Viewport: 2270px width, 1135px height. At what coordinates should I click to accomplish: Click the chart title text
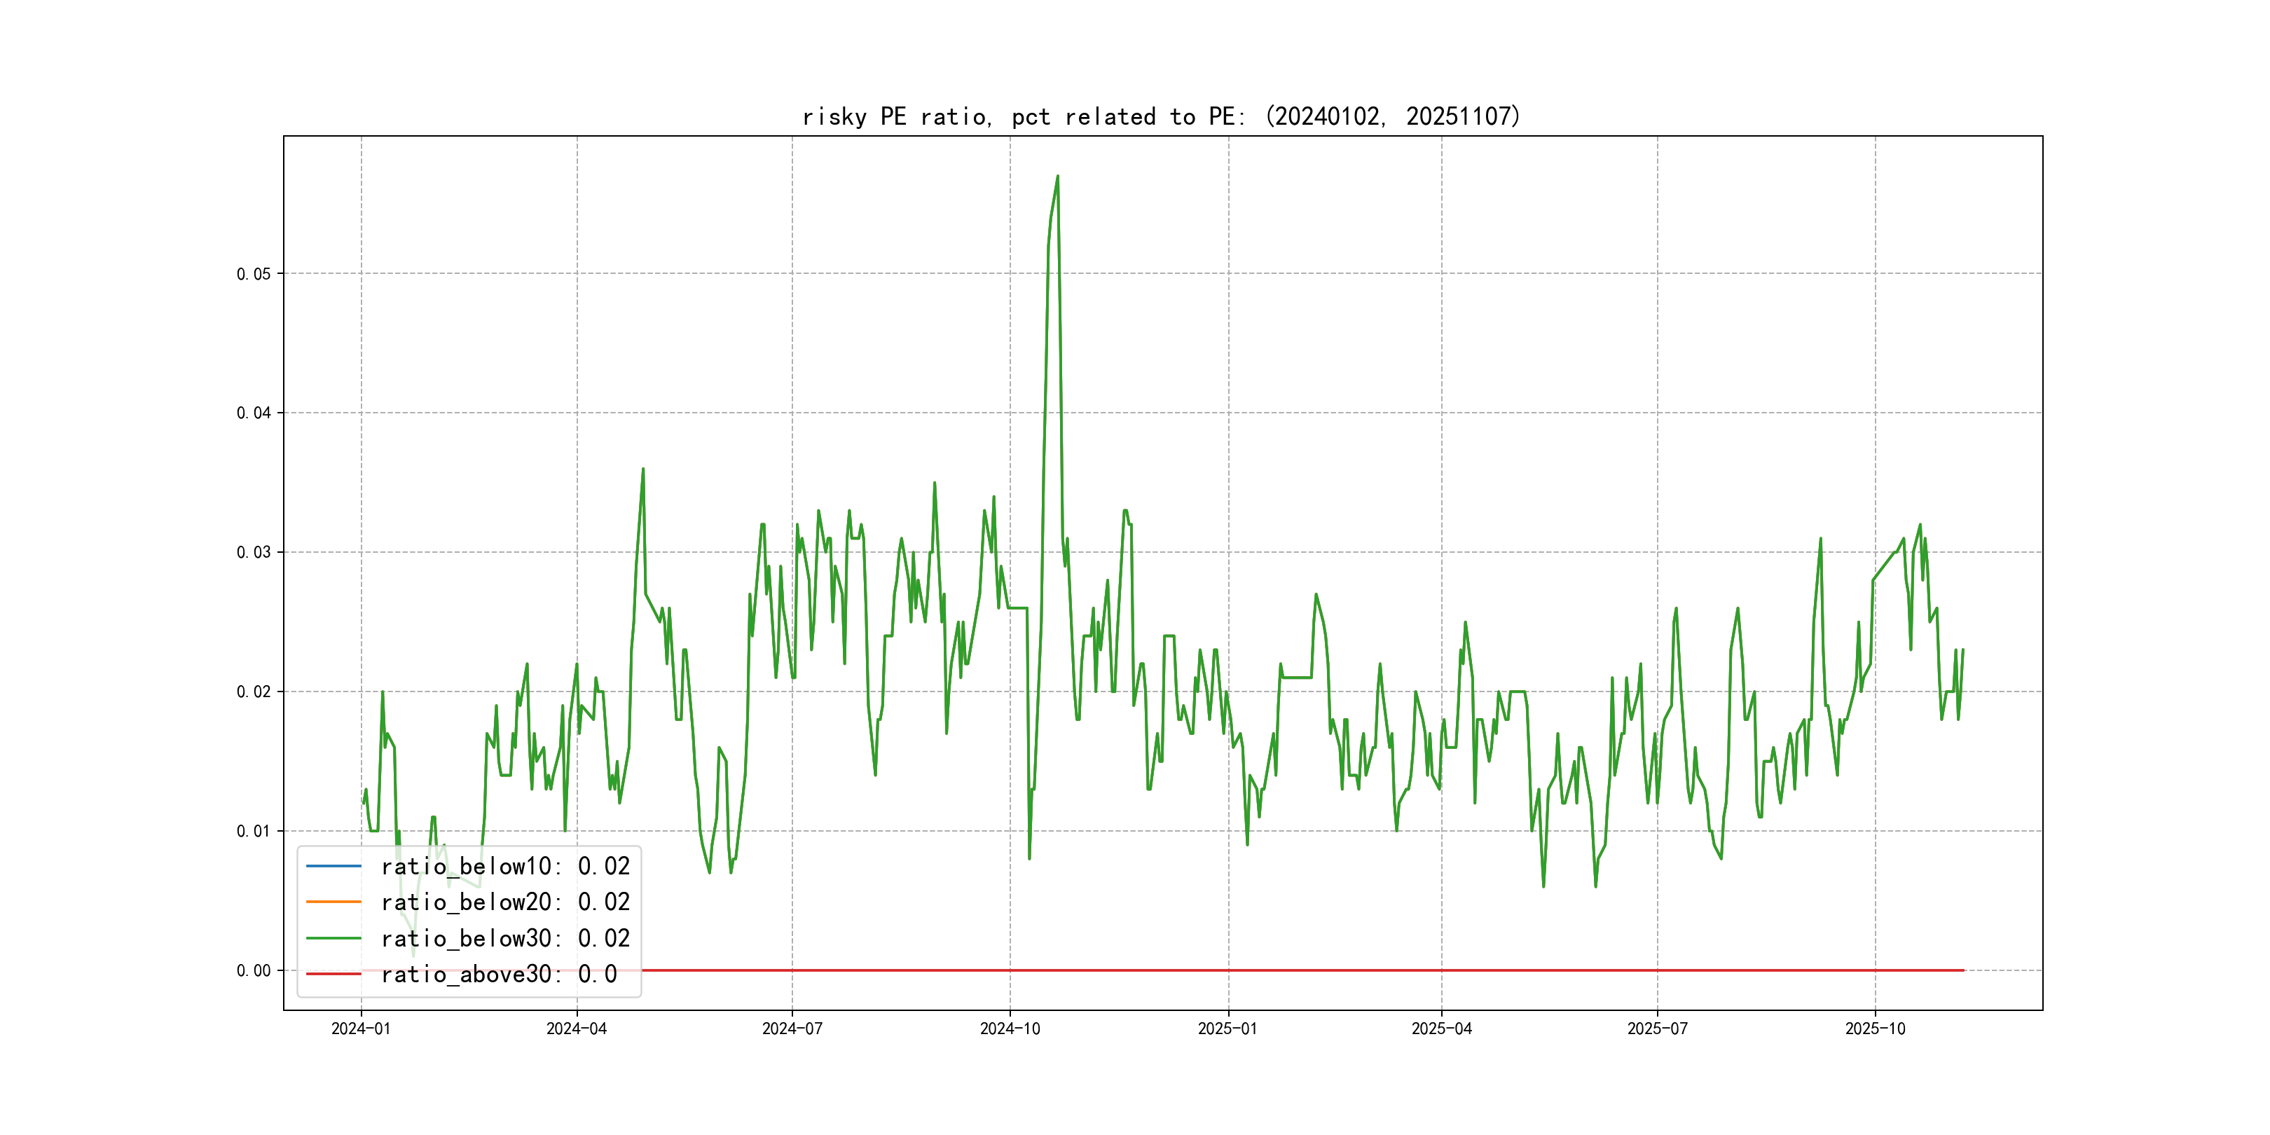(1162, 116)
